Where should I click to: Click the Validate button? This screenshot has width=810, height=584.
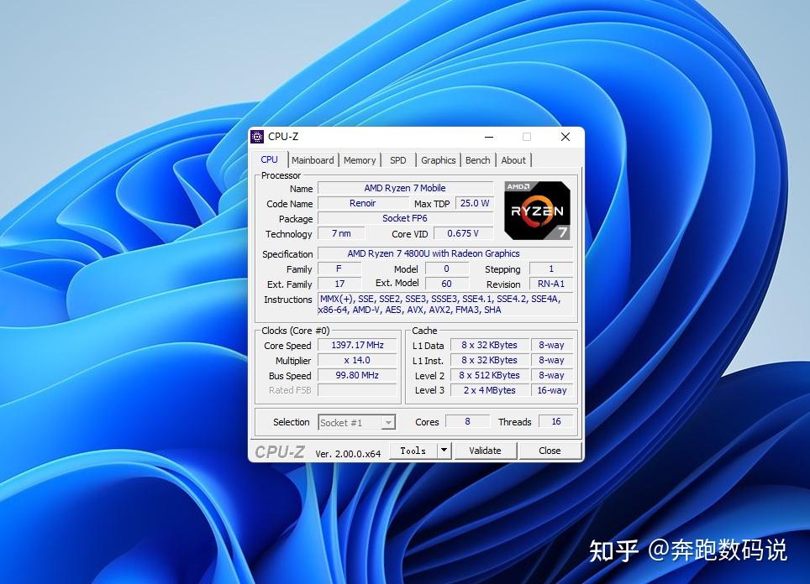pos(486,450)
